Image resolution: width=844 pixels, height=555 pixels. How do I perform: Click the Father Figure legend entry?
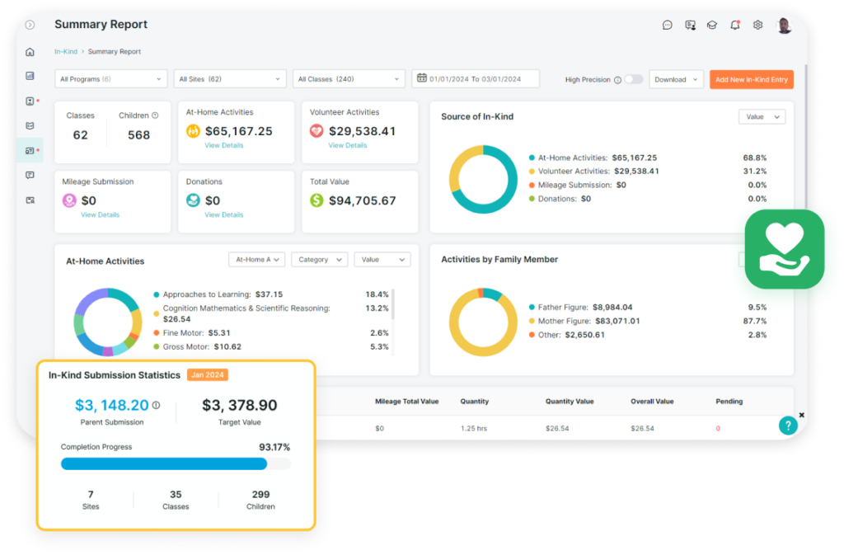click(x=580, y=308)
